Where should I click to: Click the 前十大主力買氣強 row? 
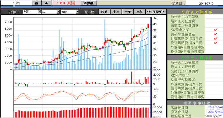coord(195,17)
